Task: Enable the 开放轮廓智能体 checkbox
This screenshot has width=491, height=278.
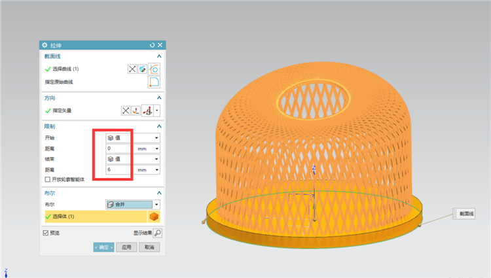Action: (x=48, y=179)
